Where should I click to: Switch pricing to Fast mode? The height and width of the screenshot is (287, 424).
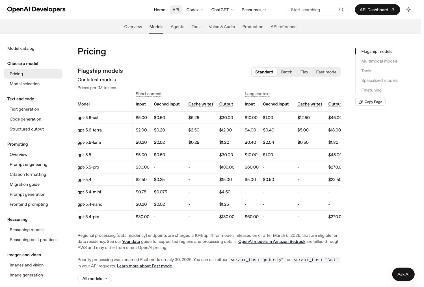click(326, 72)
